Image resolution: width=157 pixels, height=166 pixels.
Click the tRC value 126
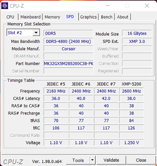click(x=131, y=128)
